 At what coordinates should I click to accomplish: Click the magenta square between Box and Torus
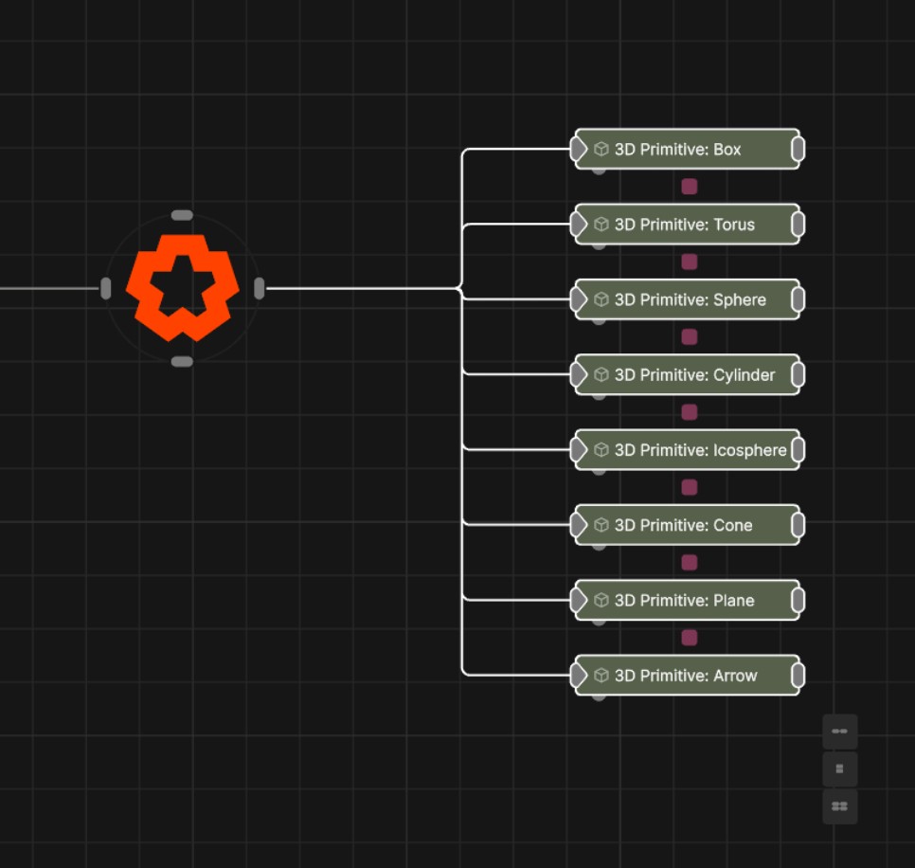[x=690, y=187]
